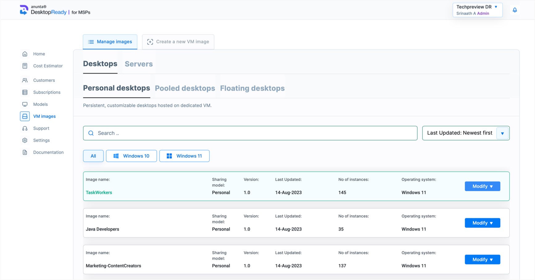Open the Cost Estimator calculator icon
535x280 pixels.
(x=25, y=66)
